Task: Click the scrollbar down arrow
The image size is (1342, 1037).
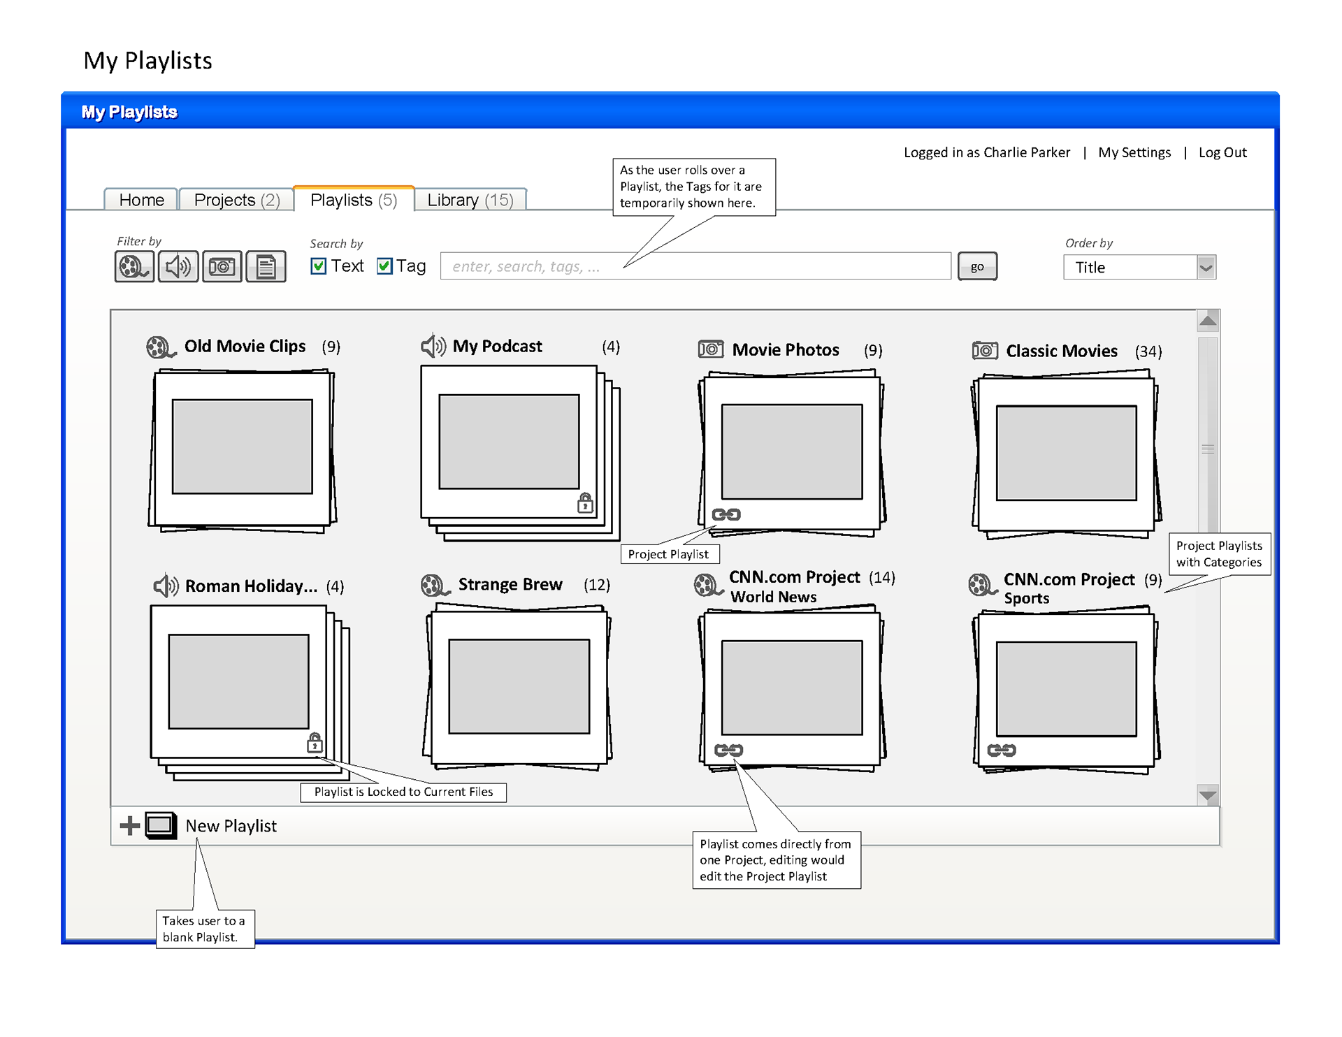Action: pos(1208,795)
